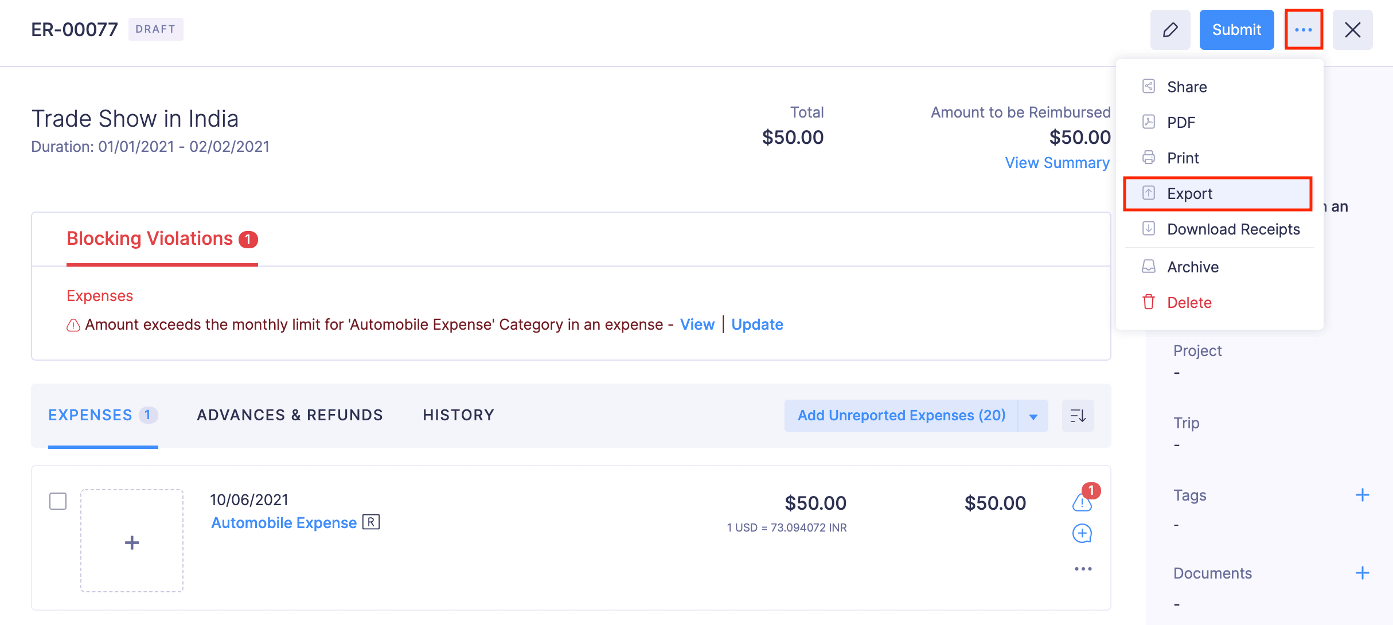Expand Add Unreported Expenses dropdown arrow
The width and height of the screenshot is (1393, 625).
point(1033,416)
